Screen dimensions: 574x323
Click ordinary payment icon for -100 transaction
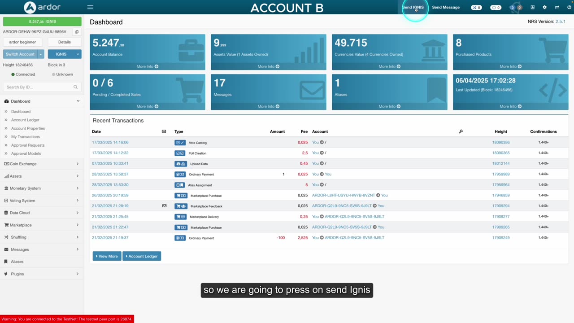coord(180,238)
